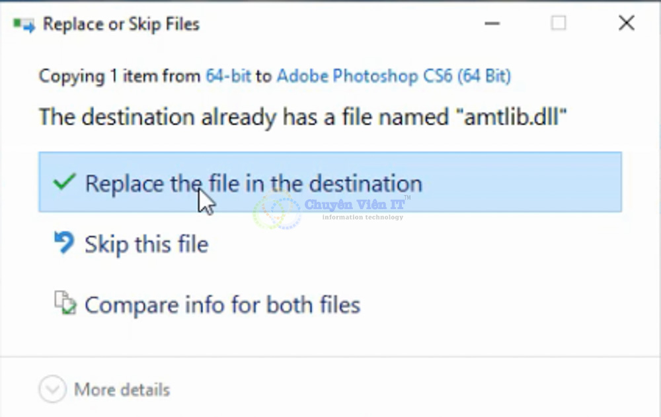
Task: Click the blue curved skip arrow icon
Action: pyautogui.click(x=63, y=242)
